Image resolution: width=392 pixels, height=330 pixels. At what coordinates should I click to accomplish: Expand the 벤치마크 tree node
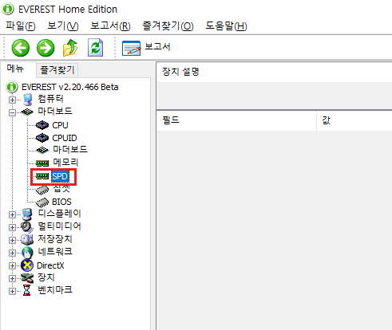(12, 291)
